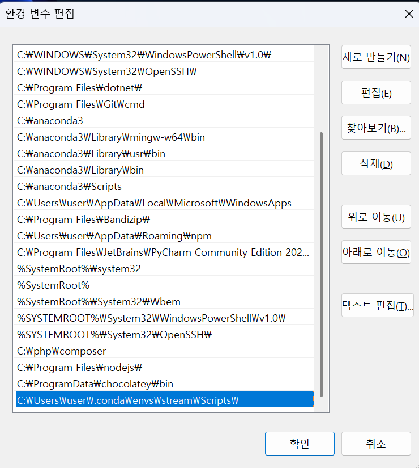Click the 새로 만들기(N) button

[x=376, y=57]
